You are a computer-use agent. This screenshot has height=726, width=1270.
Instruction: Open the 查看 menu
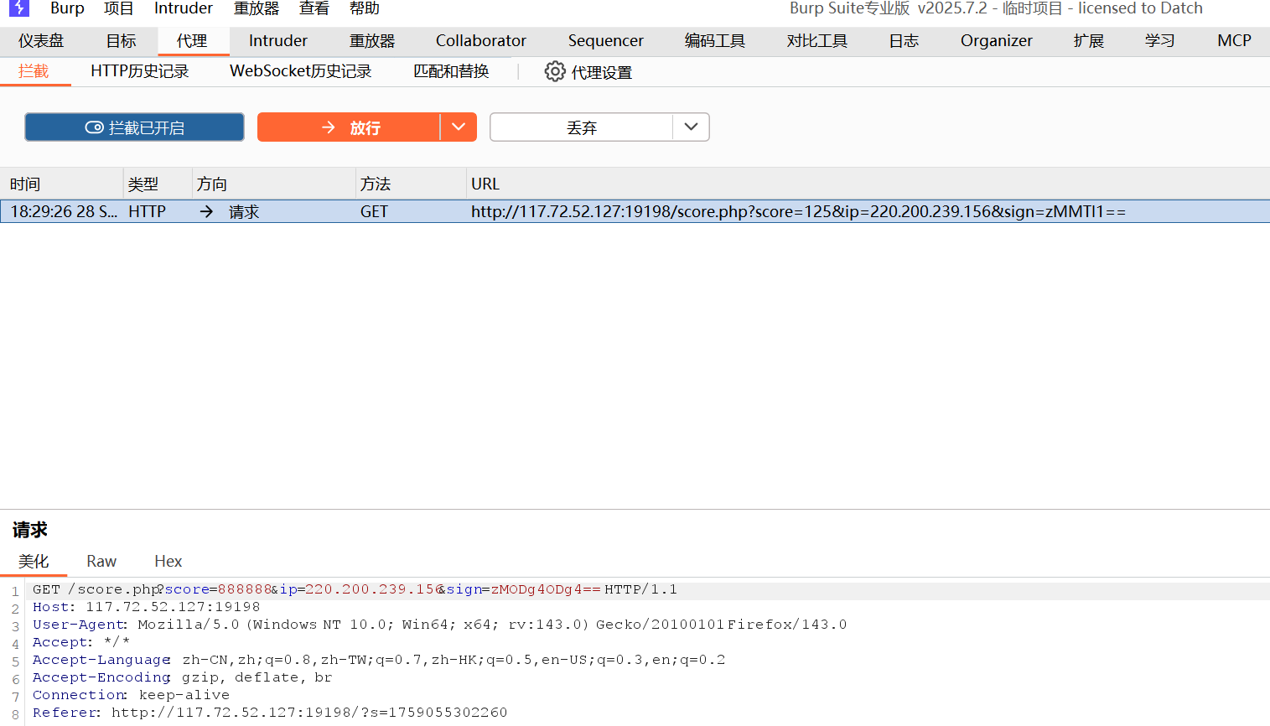(x=314, y=8)
